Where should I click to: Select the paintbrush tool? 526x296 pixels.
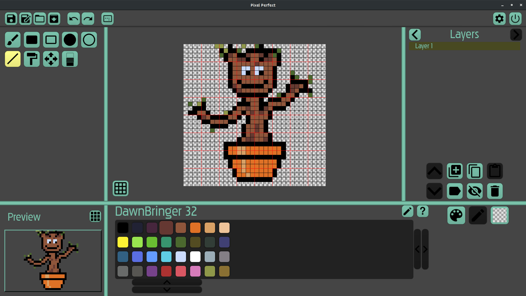pyautogui.click(x=13, y=40)
